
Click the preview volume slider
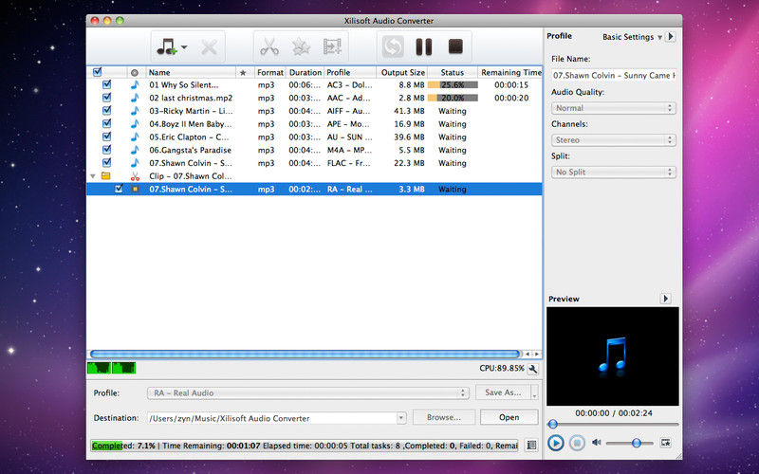tap(629, 443)
